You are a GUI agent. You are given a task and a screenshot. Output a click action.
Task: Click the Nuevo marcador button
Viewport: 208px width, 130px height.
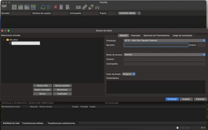[43, 90]
